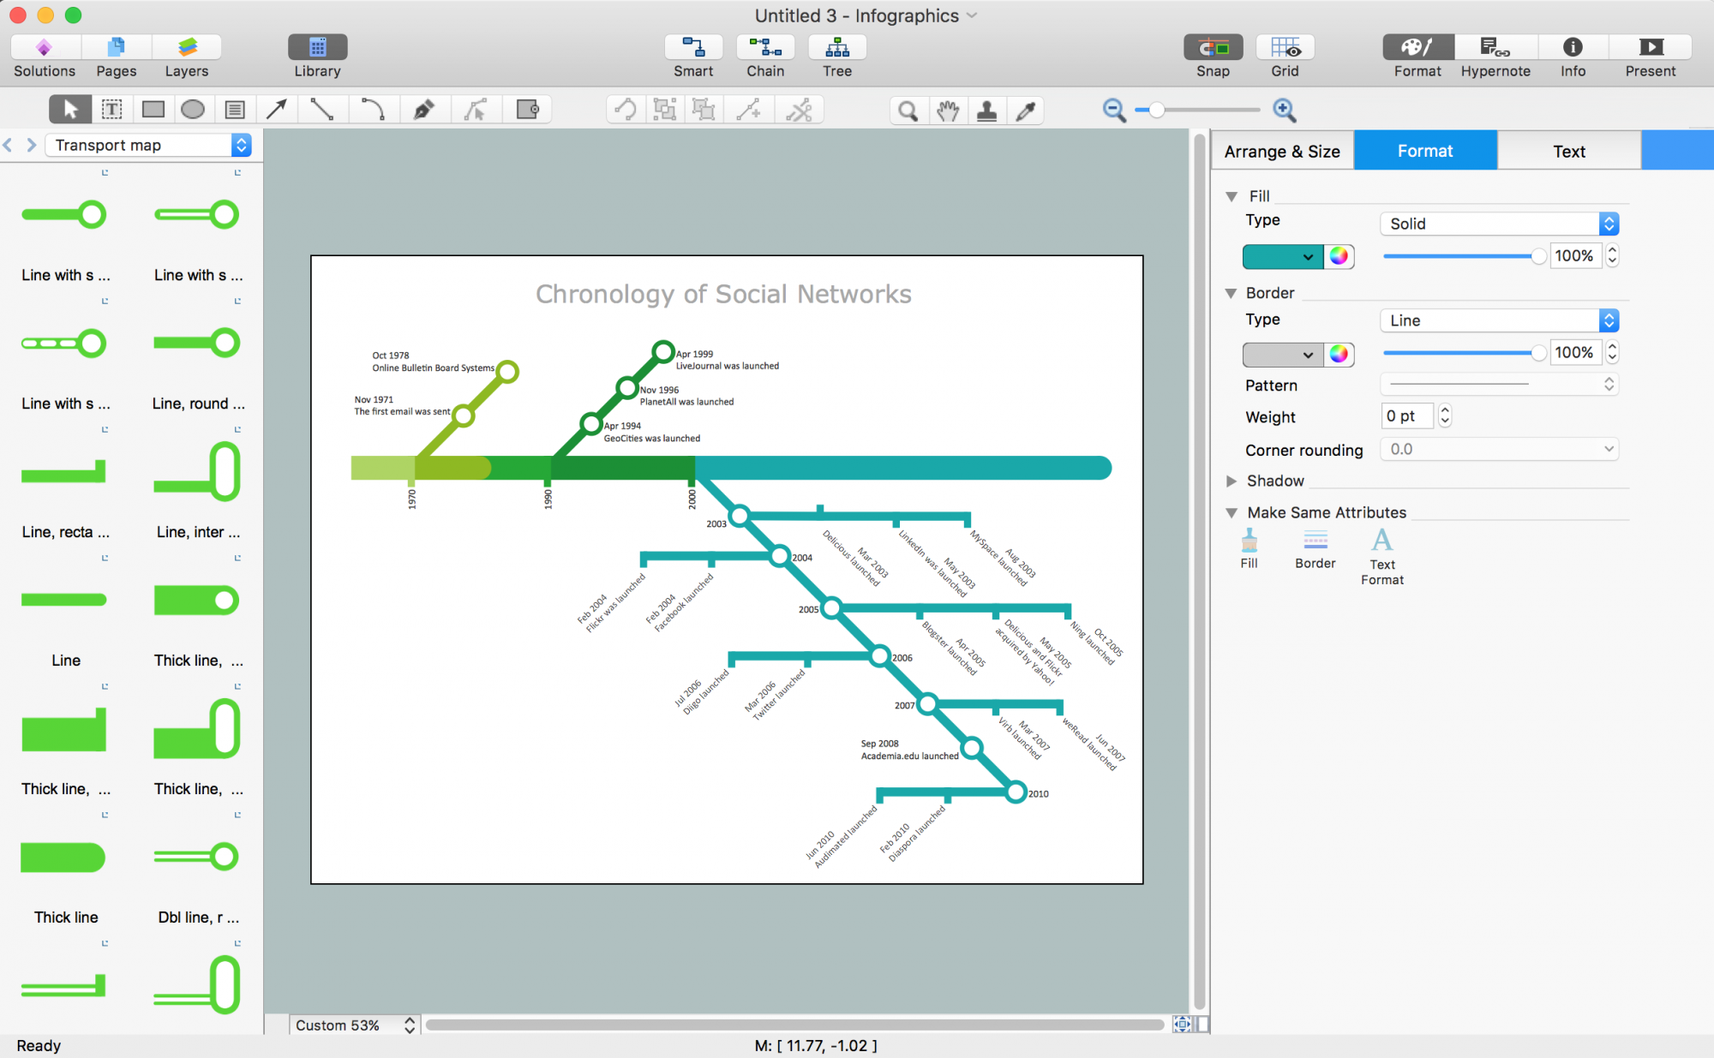Select the hand pan tool
This screenshot has width=1714, height=1058.
click(948, 111)
